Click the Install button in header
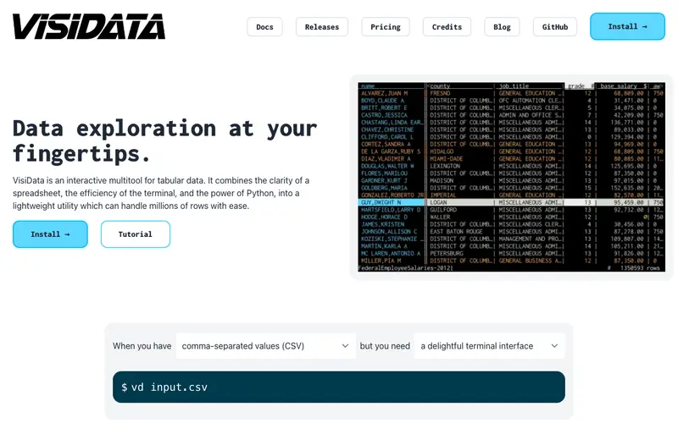 (627, 26)
